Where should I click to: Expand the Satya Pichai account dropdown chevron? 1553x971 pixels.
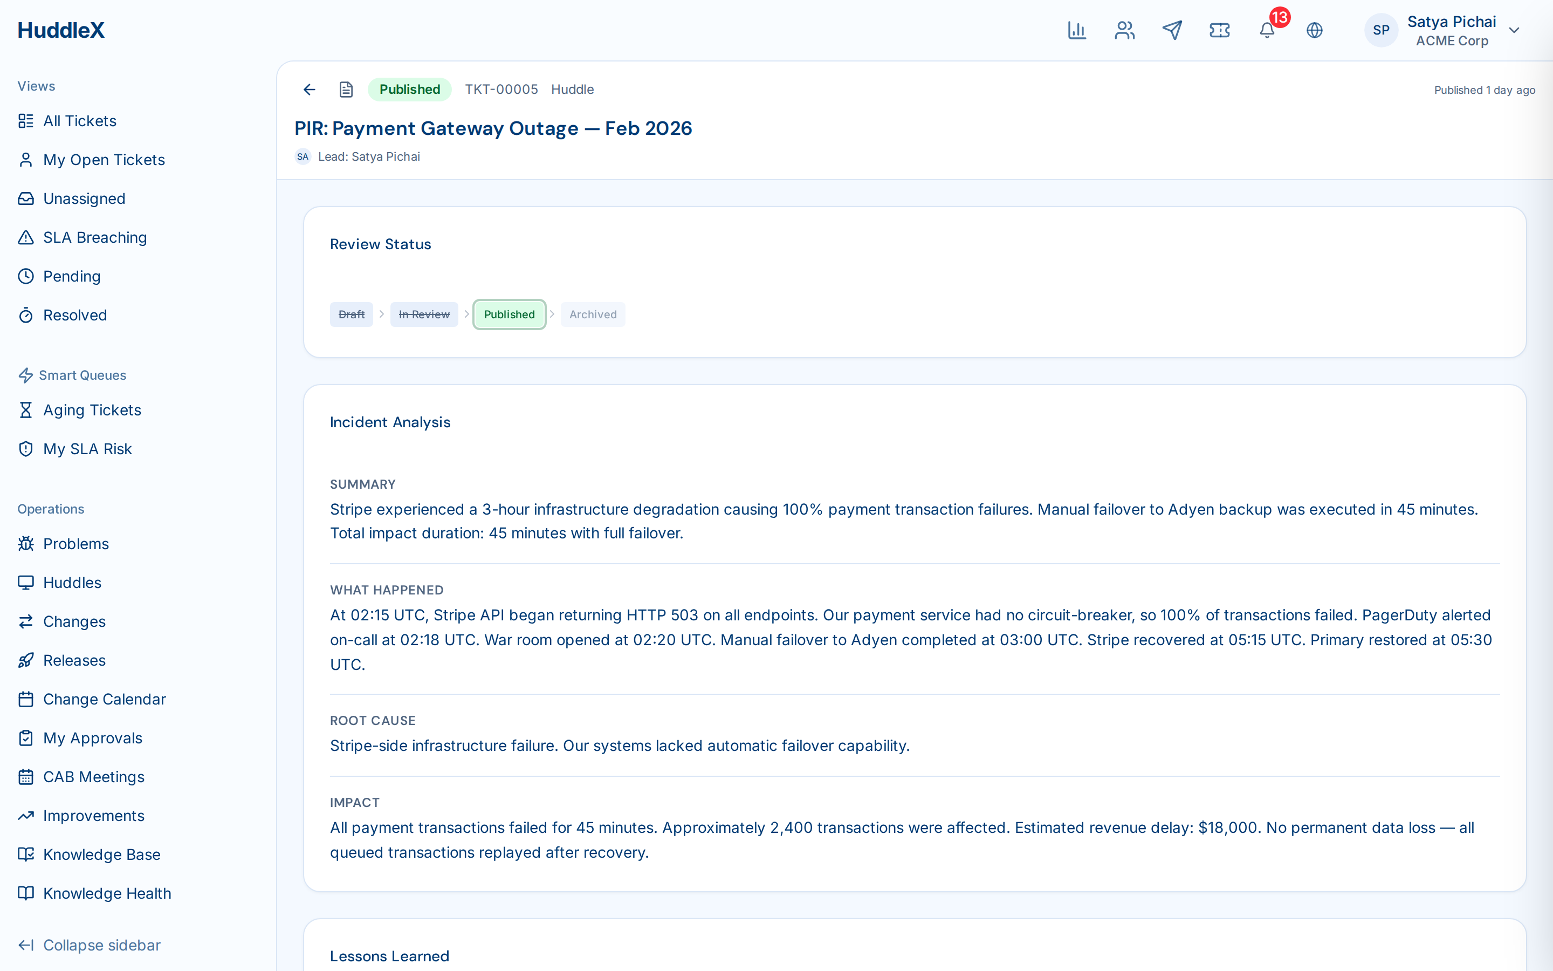[1515, 30]
